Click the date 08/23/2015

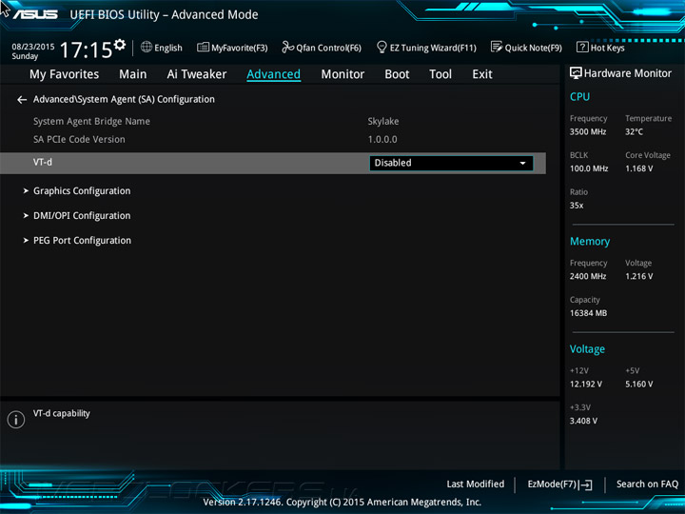point(33,47)
